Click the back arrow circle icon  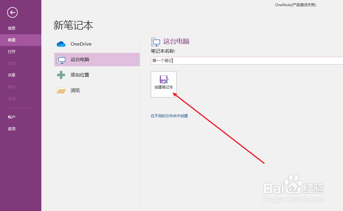[12, 12]
